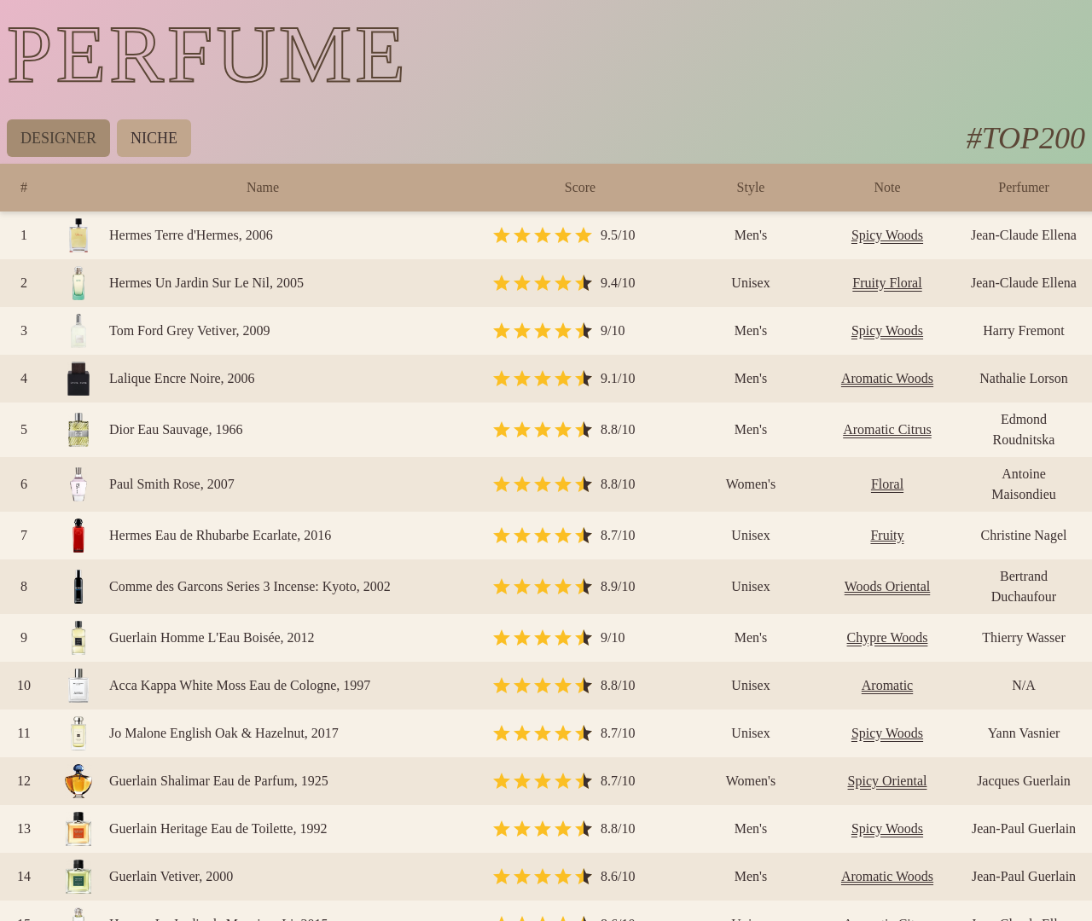Select 'Hermes Terre d'Hermes, 2006' name
This screenshot has height=921, width=1092.
(191, 235)
